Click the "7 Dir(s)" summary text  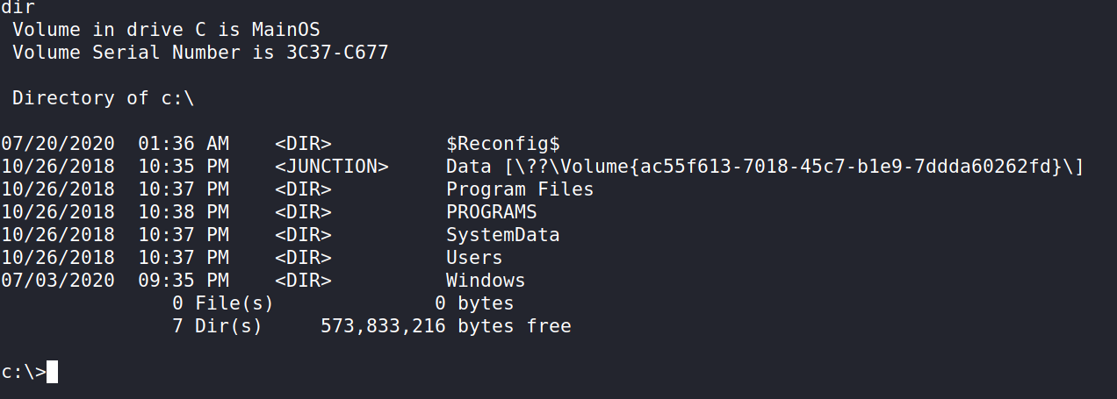click(217, 326)
